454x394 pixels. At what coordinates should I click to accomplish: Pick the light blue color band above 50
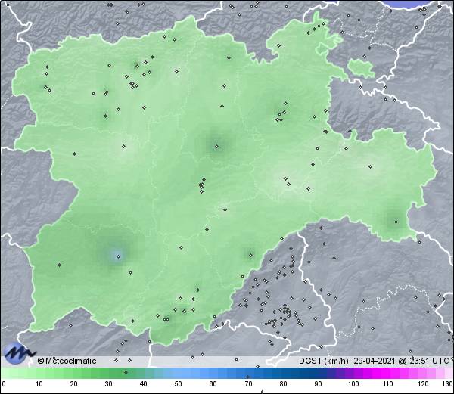point(178,373)
